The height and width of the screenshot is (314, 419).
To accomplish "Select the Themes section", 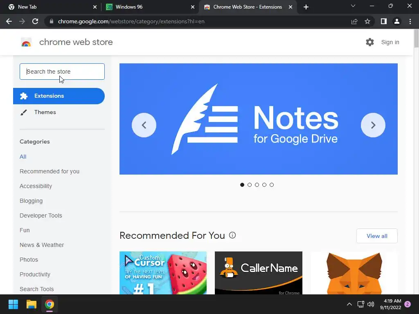I will [45, 112].
